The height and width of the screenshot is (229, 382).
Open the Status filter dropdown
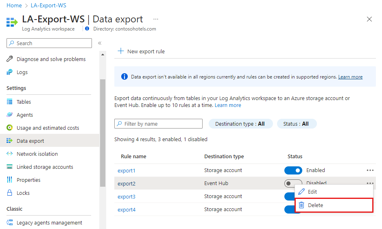297,124
